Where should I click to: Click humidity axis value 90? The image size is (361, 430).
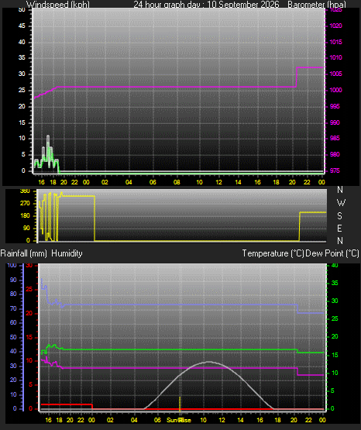(x=13, y=280)
